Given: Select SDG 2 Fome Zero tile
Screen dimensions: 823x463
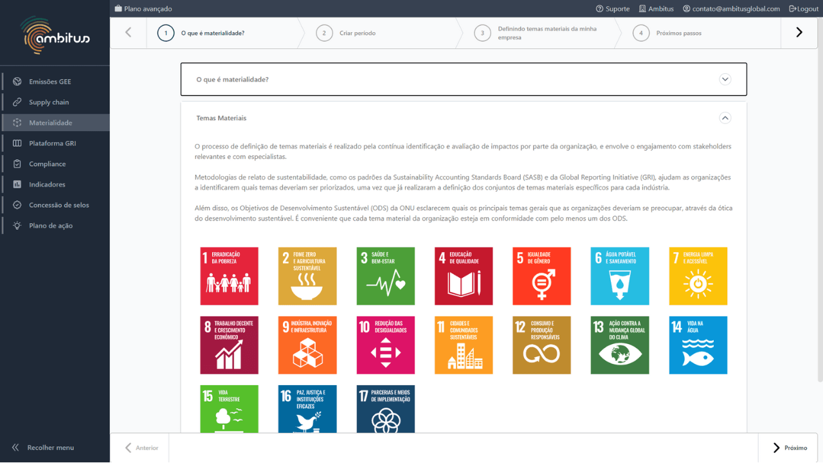Looking at the screenshot, I should 307,276.
